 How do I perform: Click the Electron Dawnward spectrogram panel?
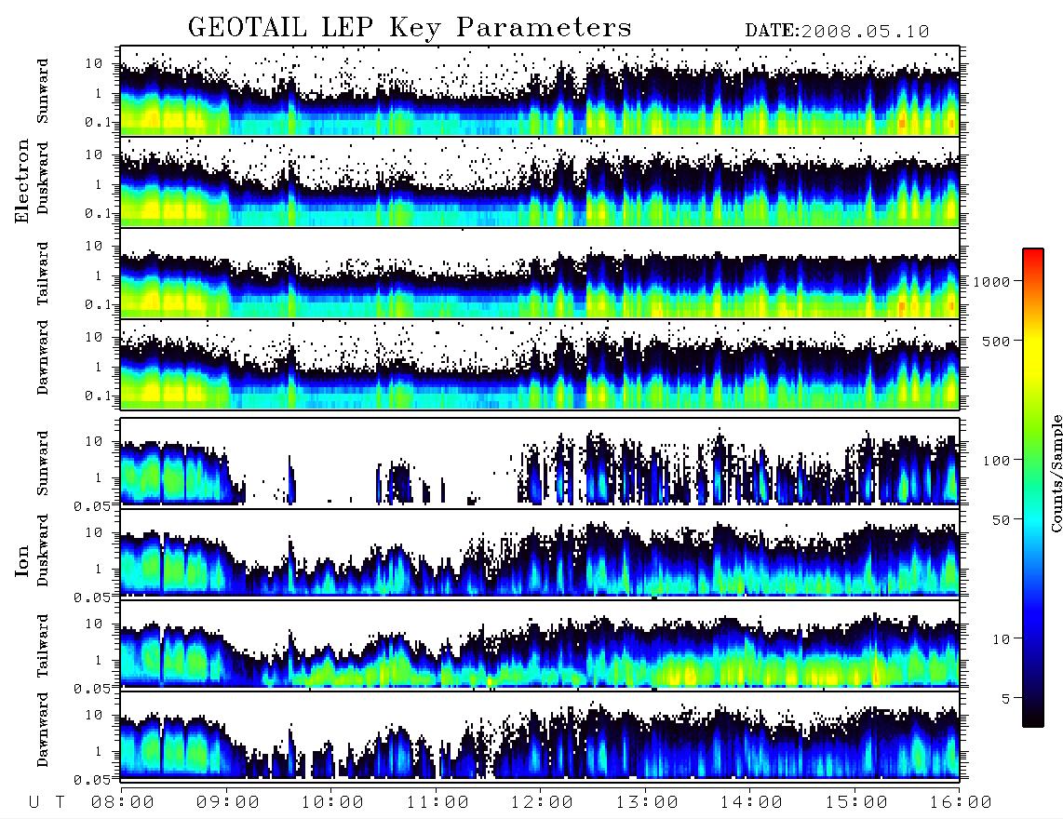coord(540,364)
